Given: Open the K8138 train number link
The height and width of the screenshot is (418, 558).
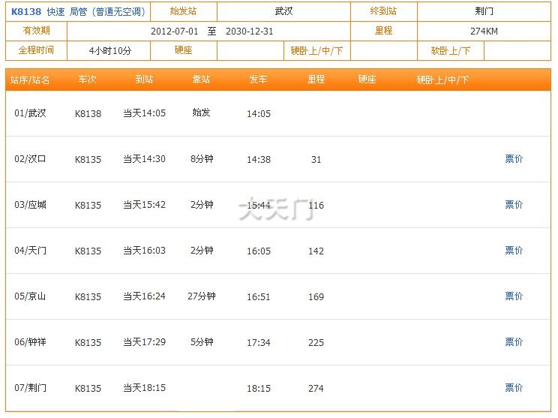Looking at the screenshot, I should click(26, 12).
